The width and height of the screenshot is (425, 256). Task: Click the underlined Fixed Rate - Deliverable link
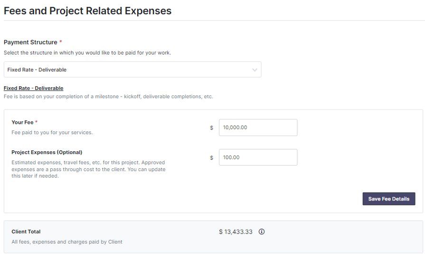[34, 88]
